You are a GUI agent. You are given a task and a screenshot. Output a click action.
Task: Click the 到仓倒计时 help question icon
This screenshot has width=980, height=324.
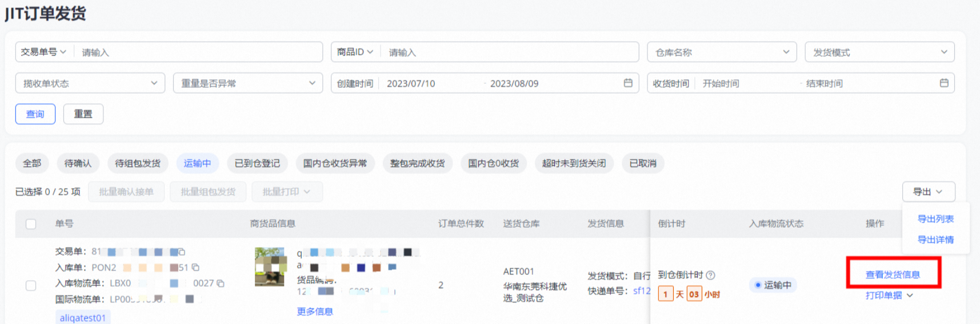710,275
